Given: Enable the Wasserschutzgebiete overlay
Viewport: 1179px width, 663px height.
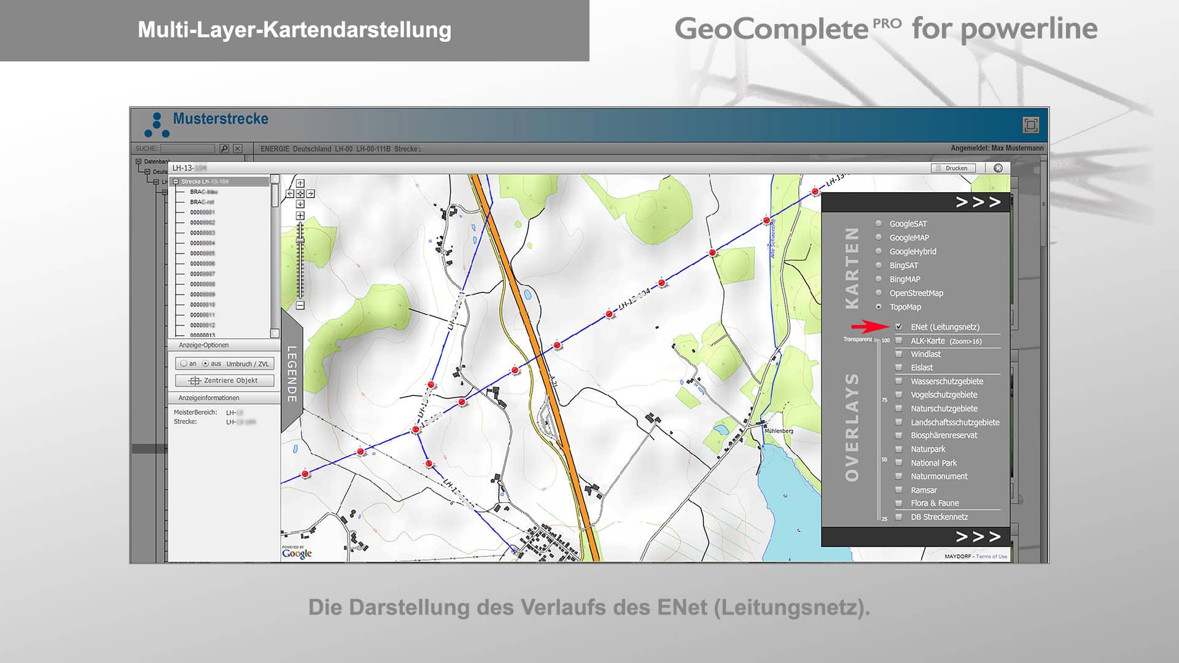Looking at the screenshot, I should click(x=898, y=381).
